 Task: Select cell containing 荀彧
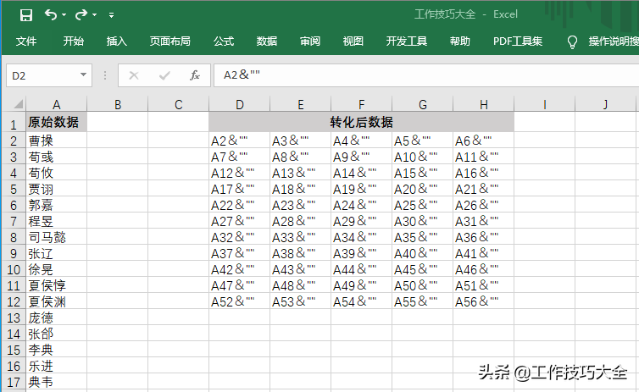[x=56, y=157]
